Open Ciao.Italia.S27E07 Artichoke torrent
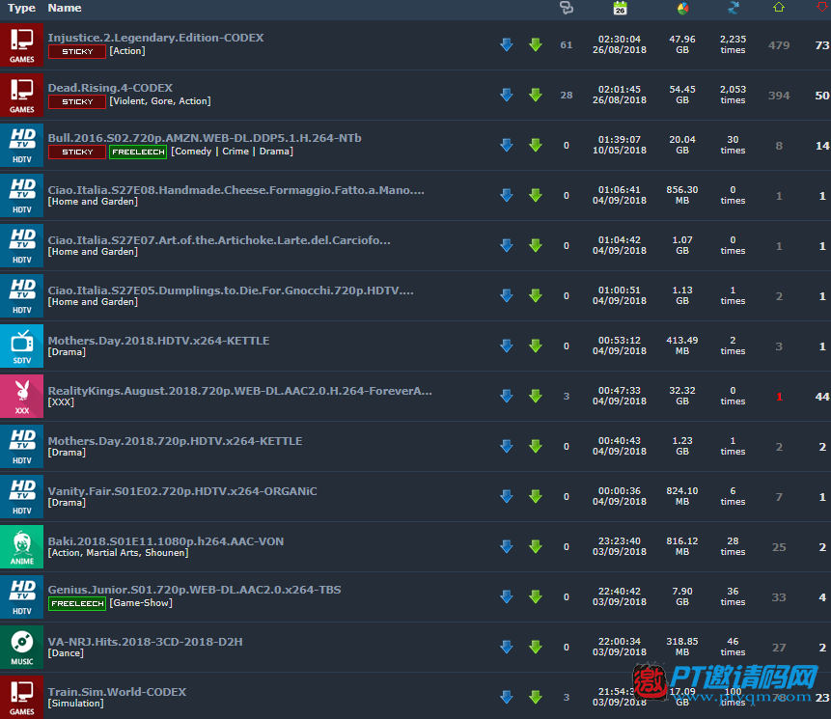 click(x=219, y=240)
